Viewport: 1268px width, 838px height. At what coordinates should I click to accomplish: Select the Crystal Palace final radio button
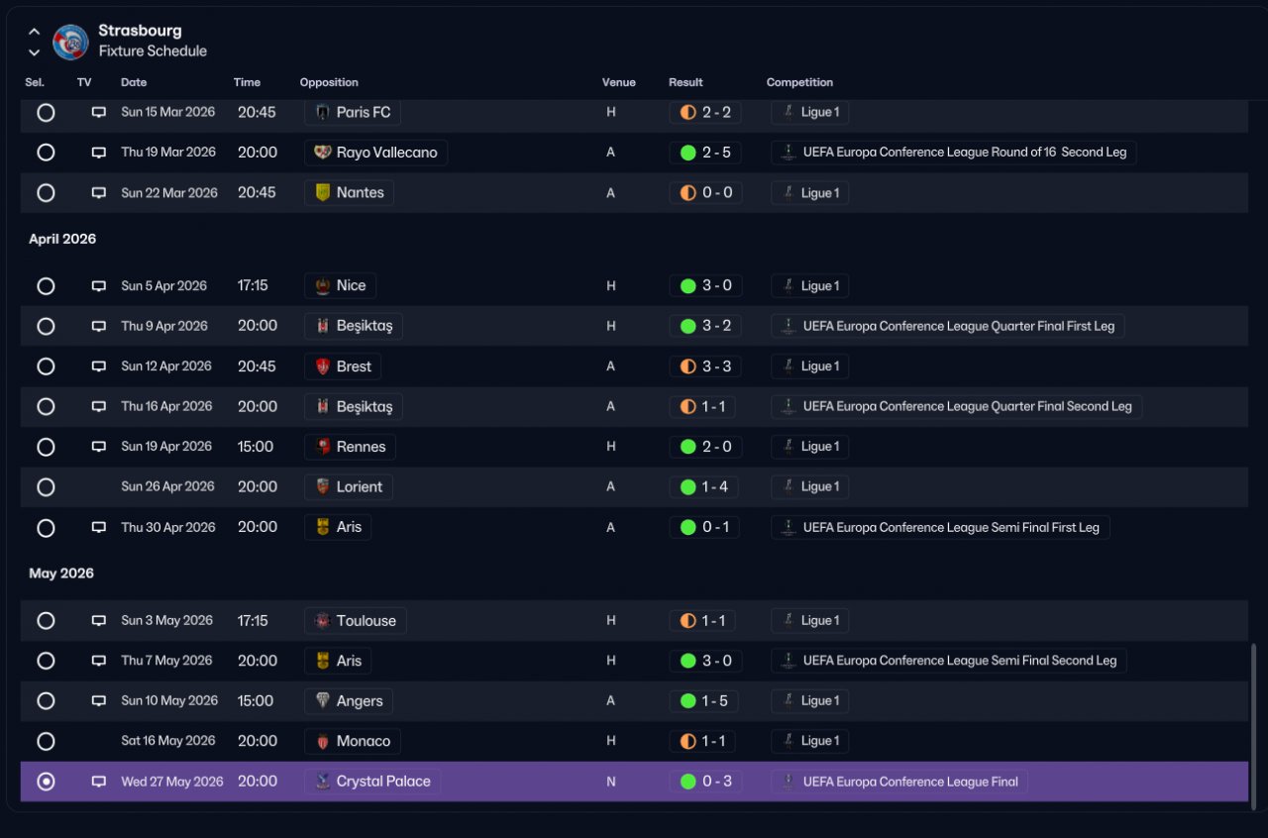click(x=46, y=782)
